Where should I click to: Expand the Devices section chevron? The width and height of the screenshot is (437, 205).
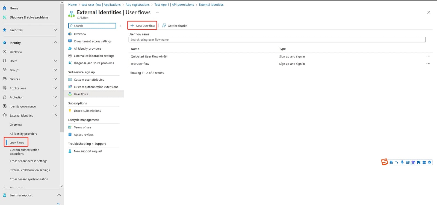coord(55,79)
